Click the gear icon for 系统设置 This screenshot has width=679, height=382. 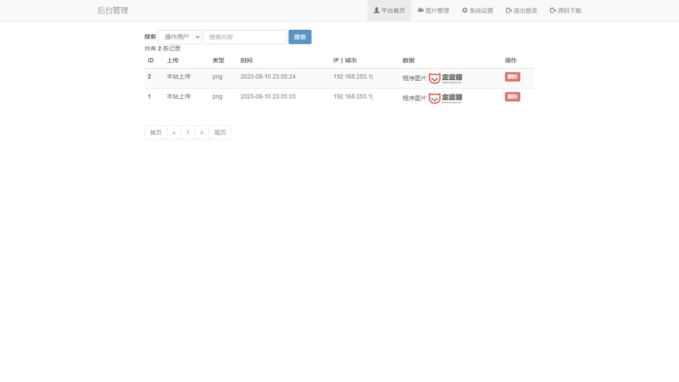point(465,10)
